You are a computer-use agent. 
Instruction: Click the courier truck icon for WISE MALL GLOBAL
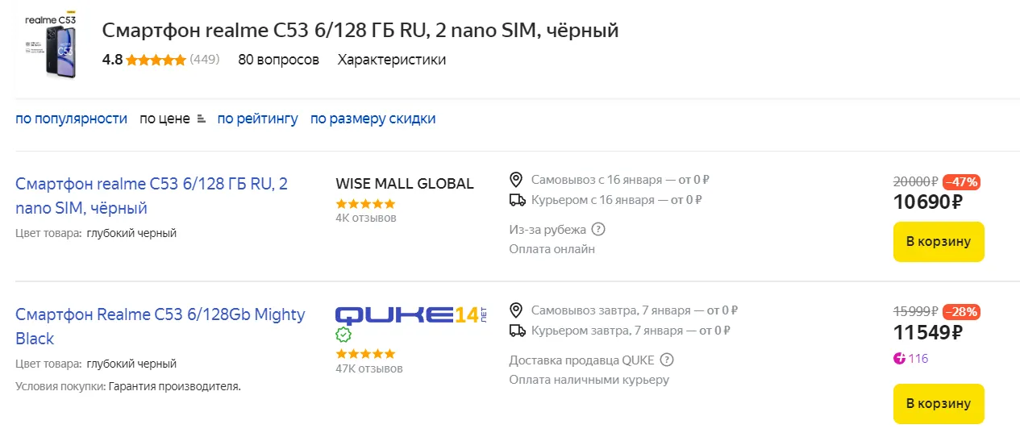(517, 200)
